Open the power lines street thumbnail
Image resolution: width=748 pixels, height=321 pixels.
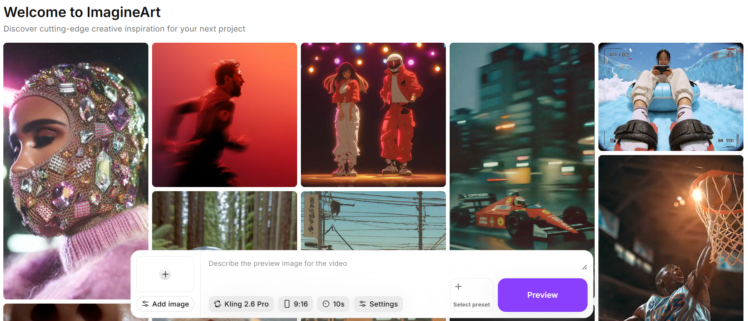[373, 221]
